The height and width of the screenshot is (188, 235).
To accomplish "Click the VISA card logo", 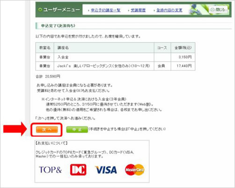I will click(106, 170).
